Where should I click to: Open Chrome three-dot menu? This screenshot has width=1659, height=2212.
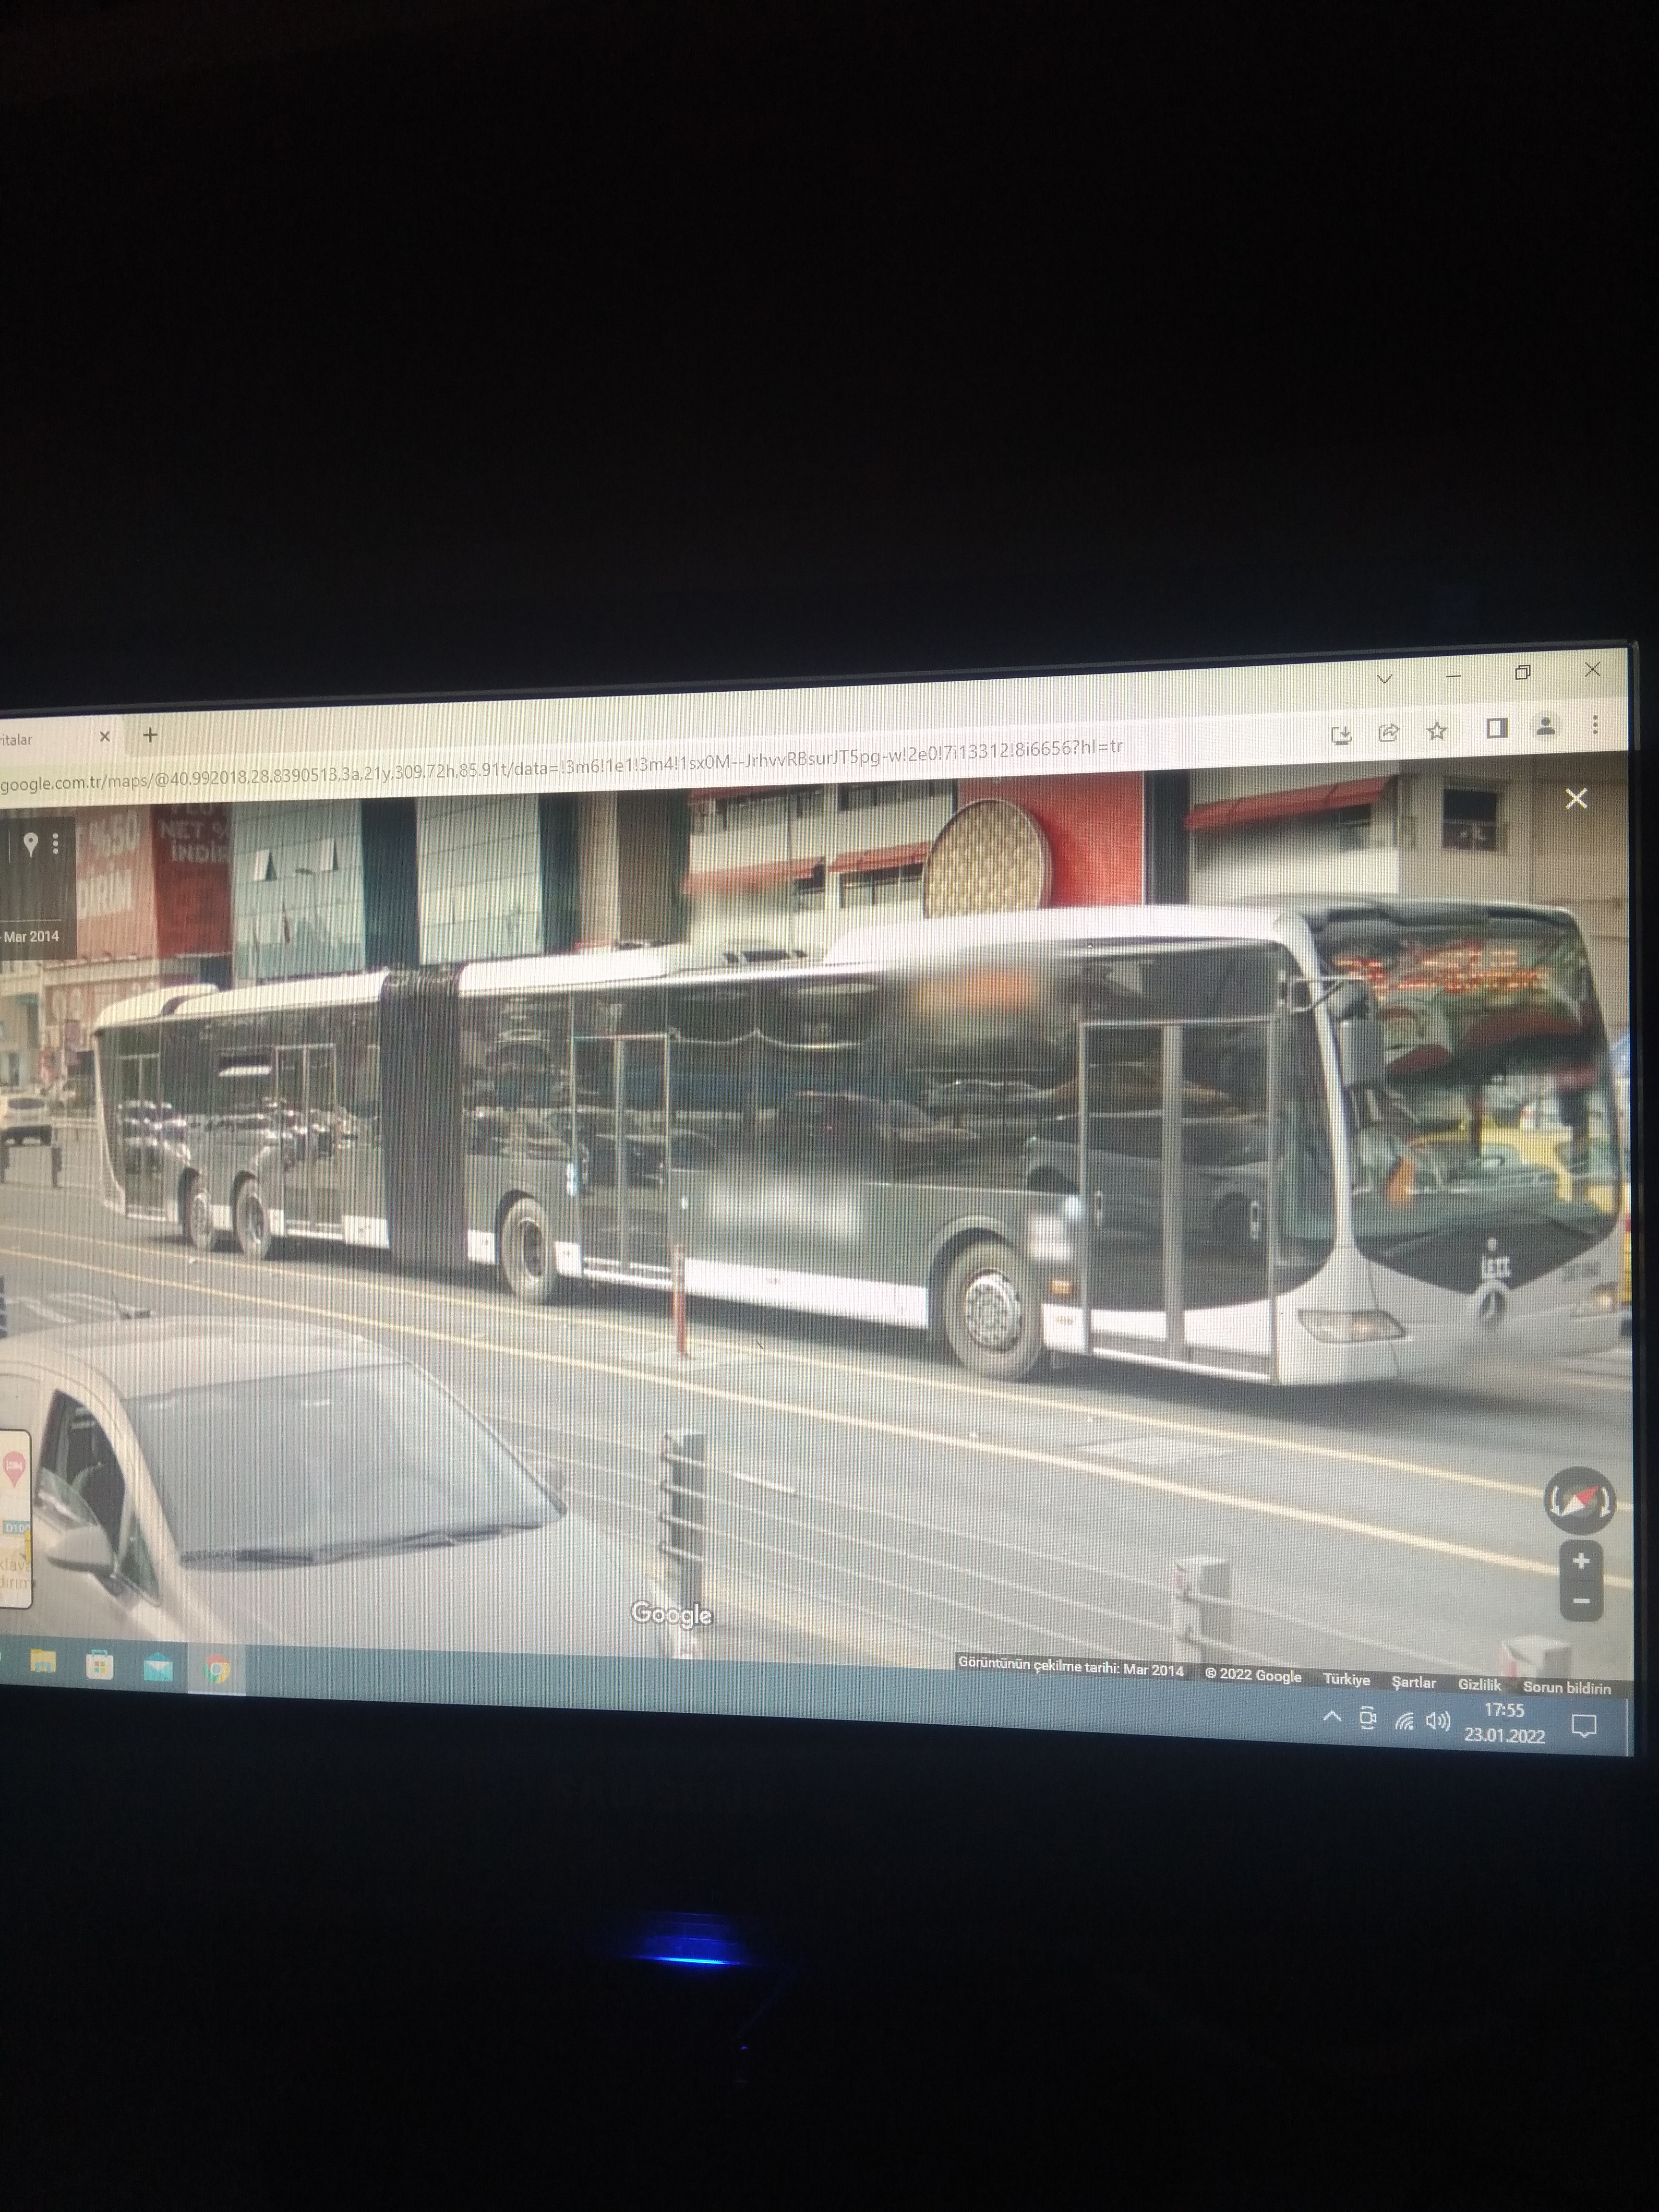pos(1595,724)
